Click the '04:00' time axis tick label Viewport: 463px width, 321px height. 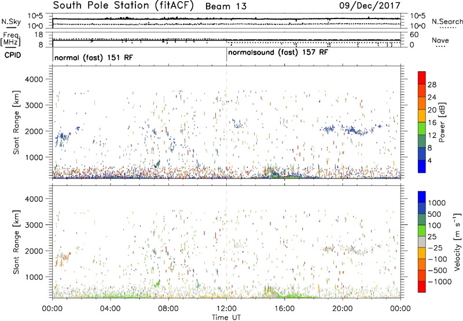click(x=110, y=309)
